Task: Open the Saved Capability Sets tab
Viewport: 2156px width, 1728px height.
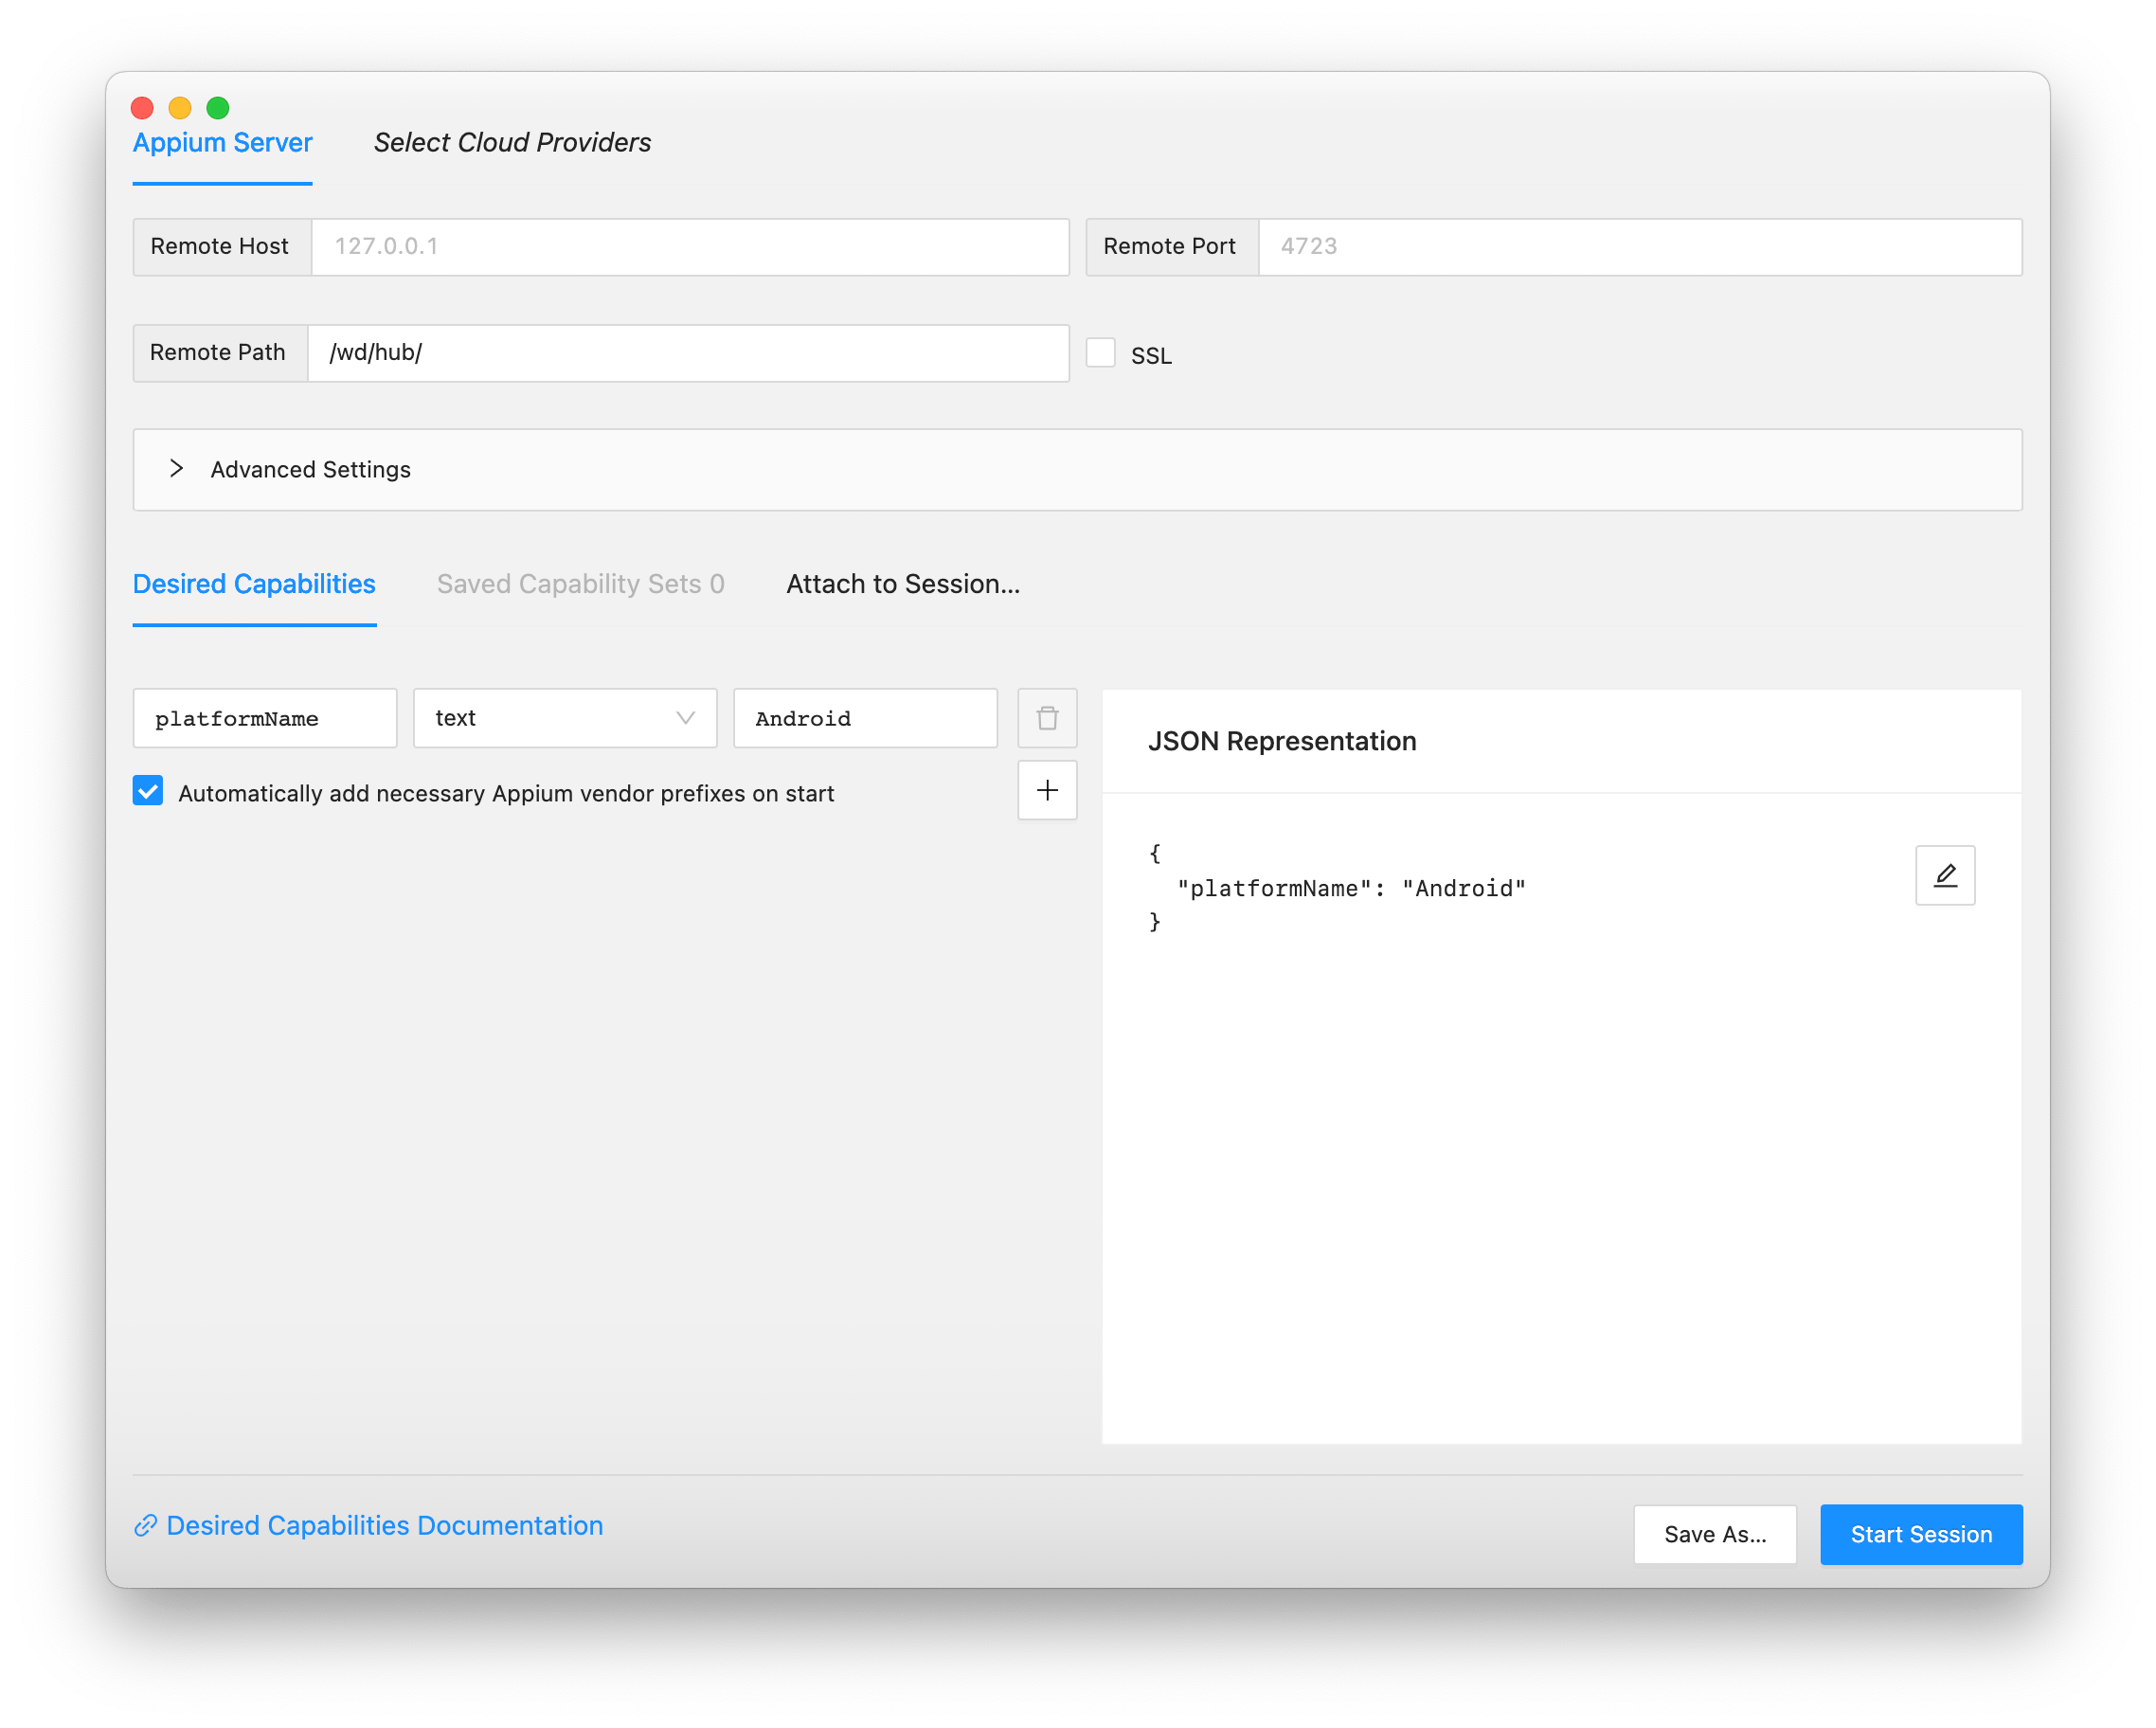Action: (x=580, y=584)
